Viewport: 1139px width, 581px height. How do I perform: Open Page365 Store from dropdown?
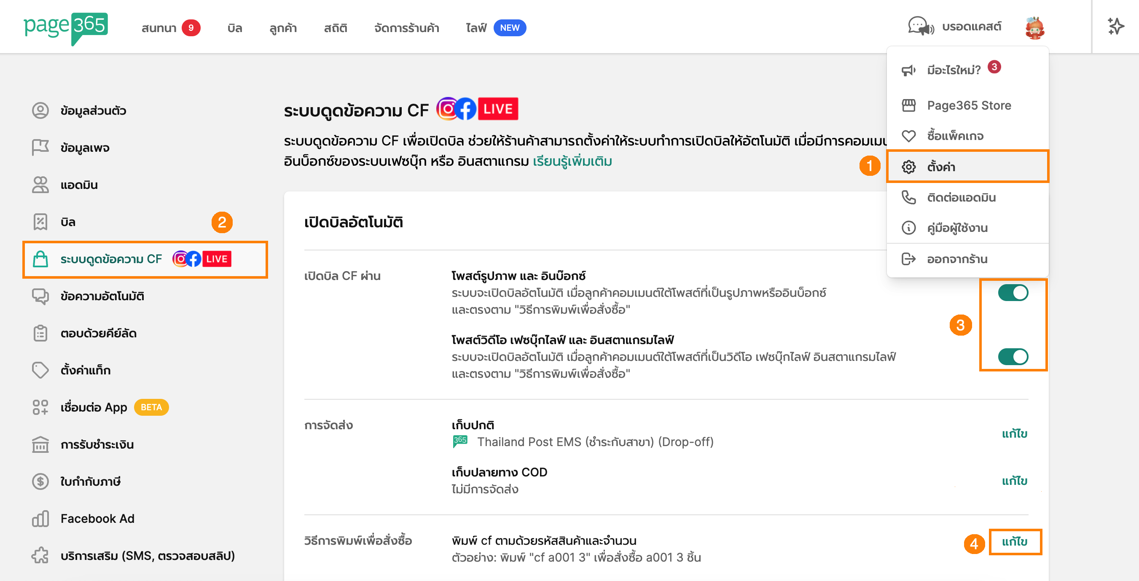[968, 105]
